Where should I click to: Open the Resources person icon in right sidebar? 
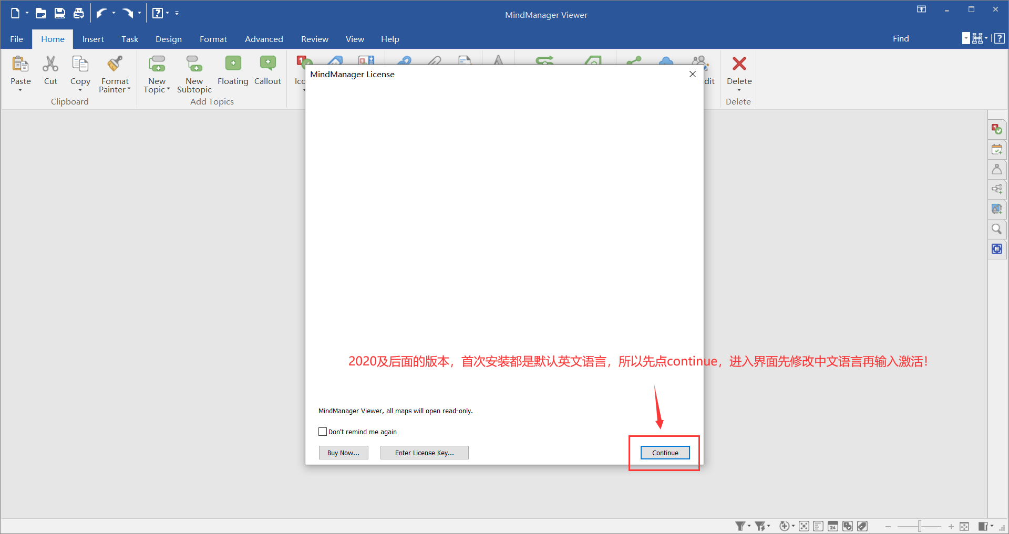click(x=997, y=169)
